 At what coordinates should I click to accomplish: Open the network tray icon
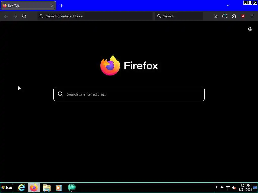[228, 187]
